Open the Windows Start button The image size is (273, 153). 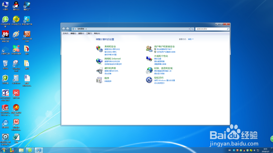coord(4,150)
